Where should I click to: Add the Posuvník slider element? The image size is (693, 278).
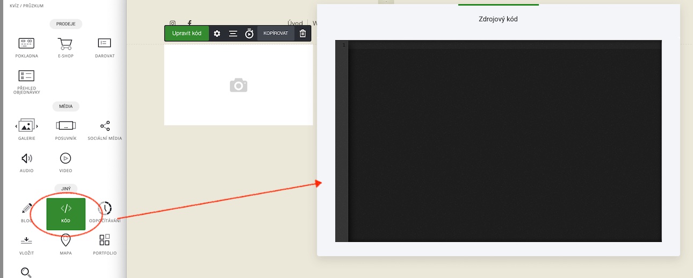point(66,130)
